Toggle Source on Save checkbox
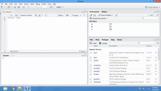The height and width of the screenshot is (91, 161). [x=20, y=15]
